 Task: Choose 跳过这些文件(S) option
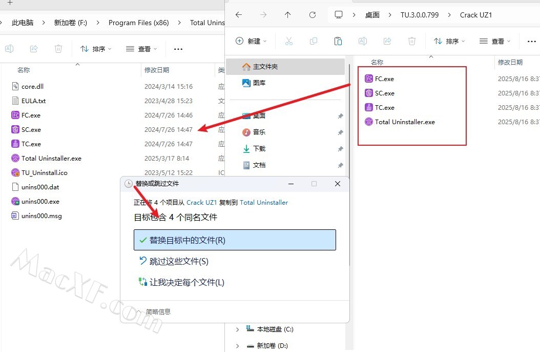[x=174, y=261]
